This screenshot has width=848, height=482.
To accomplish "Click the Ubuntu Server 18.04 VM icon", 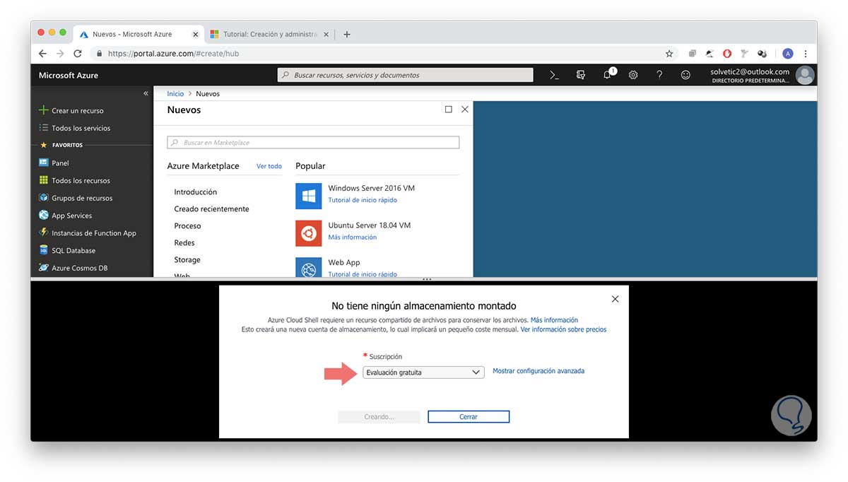I will tap(309, 233).
